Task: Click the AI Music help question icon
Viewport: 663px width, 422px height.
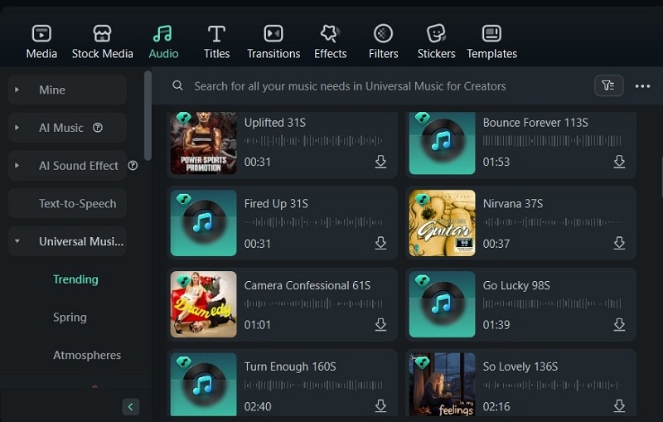Action: tap(98, 128)
